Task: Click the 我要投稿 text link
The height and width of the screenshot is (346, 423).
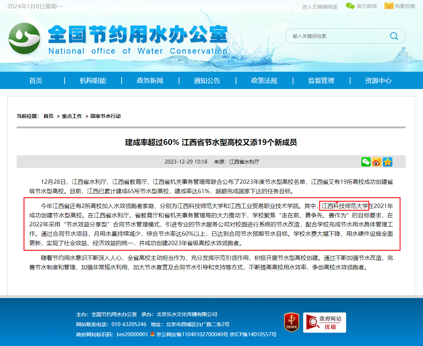Action: [x=405, y=6]
